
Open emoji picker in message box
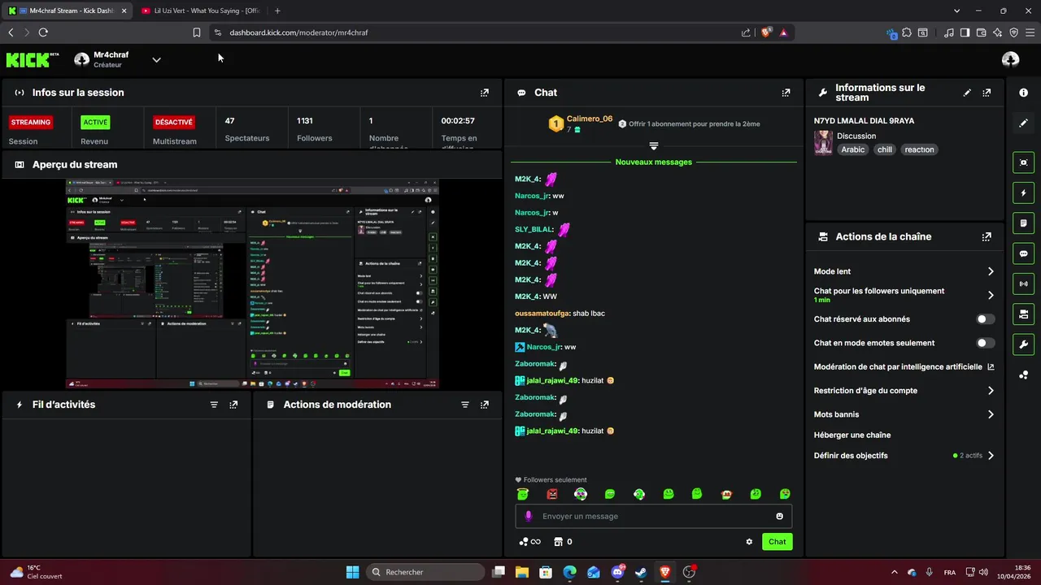point(779,516)
